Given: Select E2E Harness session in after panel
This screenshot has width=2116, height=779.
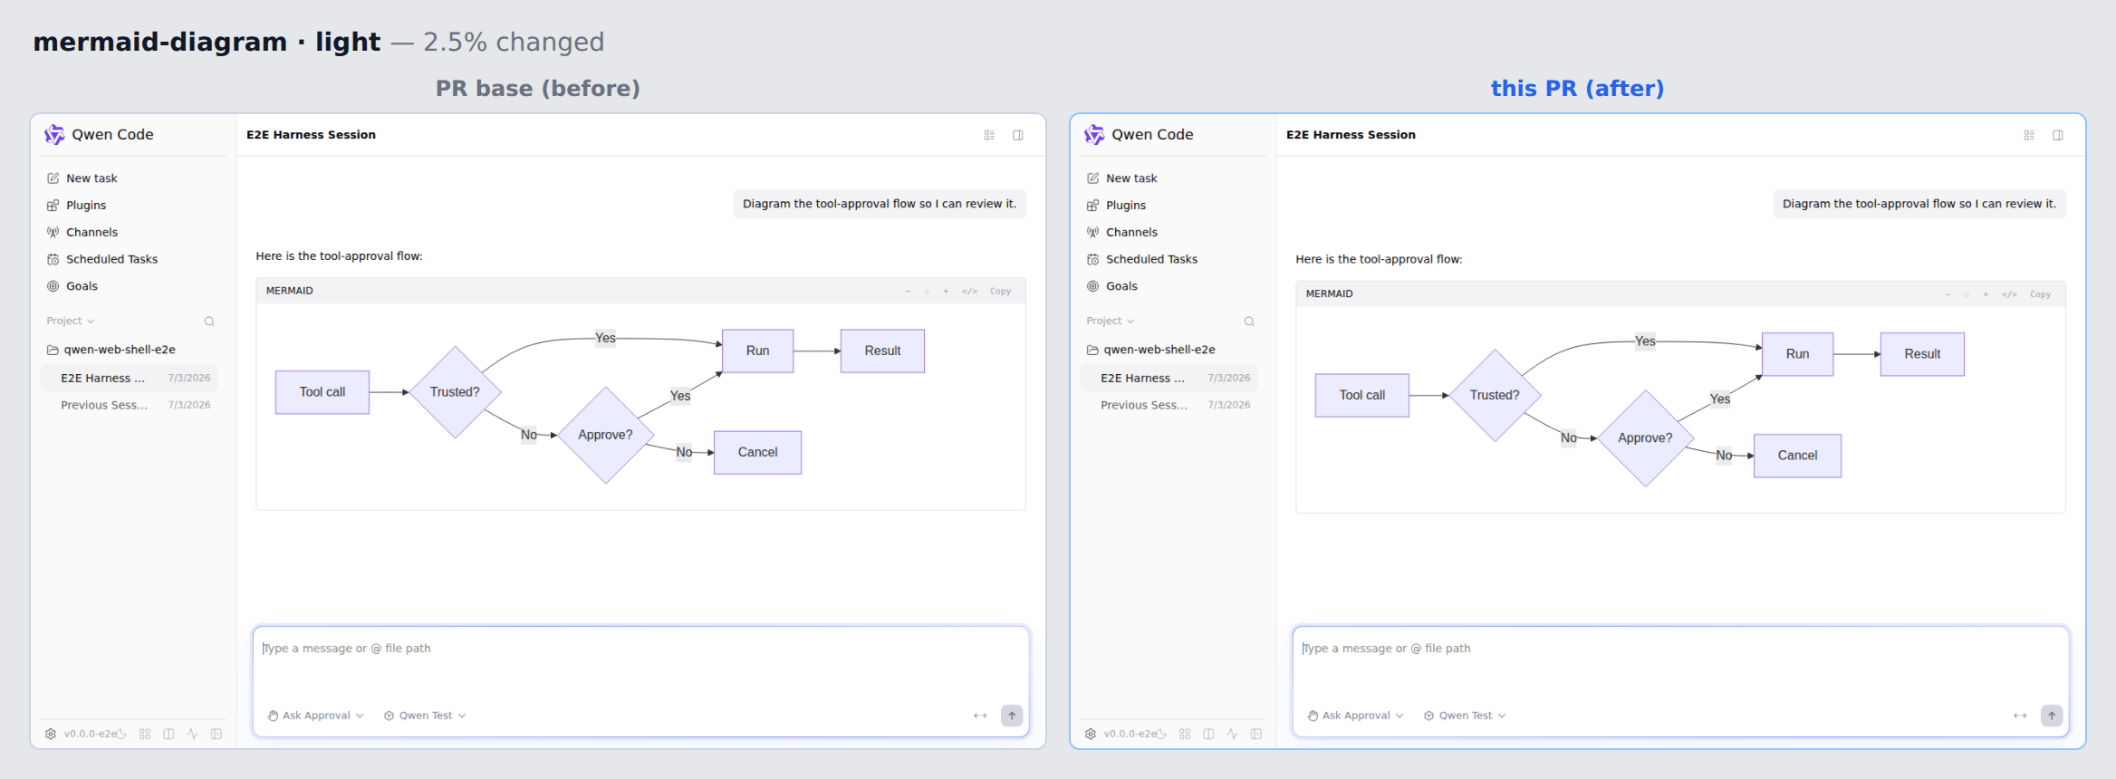Looking at the screenshot, I should (x=1169, y=379).
